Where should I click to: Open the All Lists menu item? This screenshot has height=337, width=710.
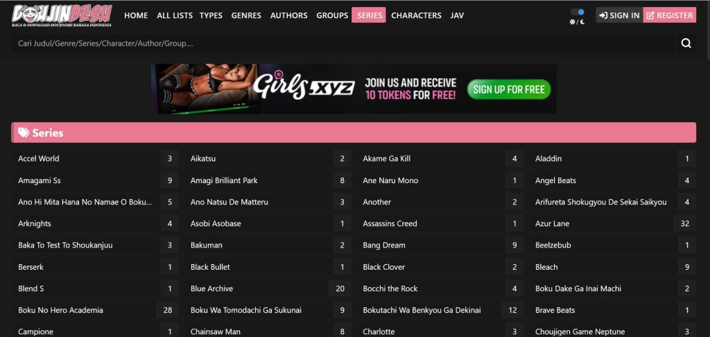pos(174,15)
